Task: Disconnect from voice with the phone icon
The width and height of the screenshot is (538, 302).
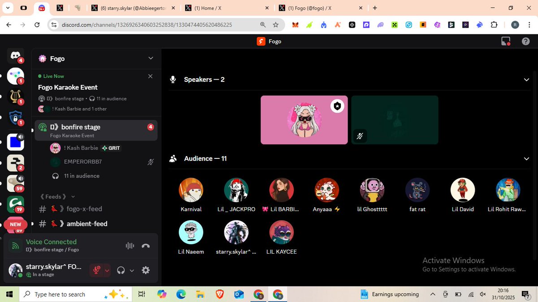Action: 145,246
